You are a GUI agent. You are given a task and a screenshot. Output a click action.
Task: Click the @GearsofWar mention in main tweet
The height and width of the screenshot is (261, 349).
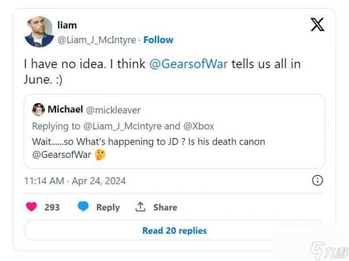[188, 64]
